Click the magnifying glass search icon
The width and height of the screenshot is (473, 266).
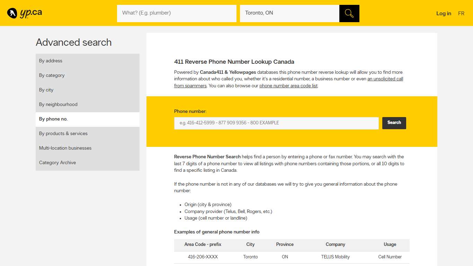[x=349, y=13]
